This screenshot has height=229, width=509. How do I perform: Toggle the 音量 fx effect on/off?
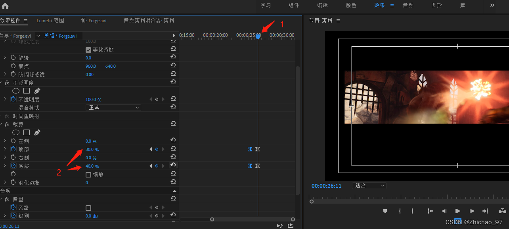click(x=7, y=199)
